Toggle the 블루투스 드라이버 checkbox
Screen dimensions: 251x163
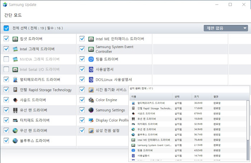(6, 140)
